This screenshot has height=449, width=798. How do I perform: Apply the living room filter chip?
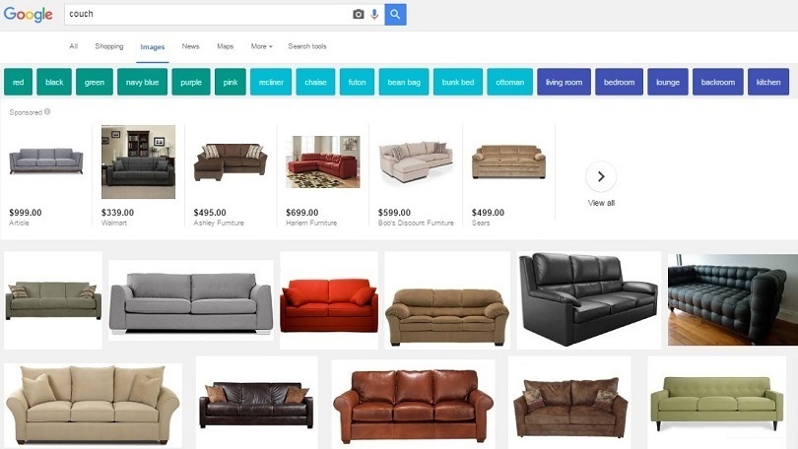(564, 82)
